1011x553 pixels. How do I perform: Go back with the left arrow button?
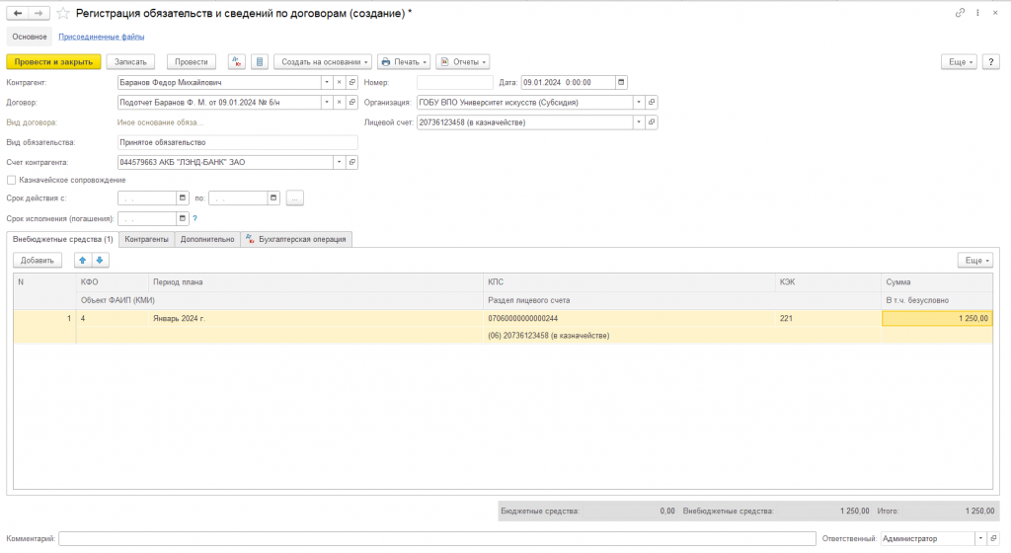pos(18,13)
